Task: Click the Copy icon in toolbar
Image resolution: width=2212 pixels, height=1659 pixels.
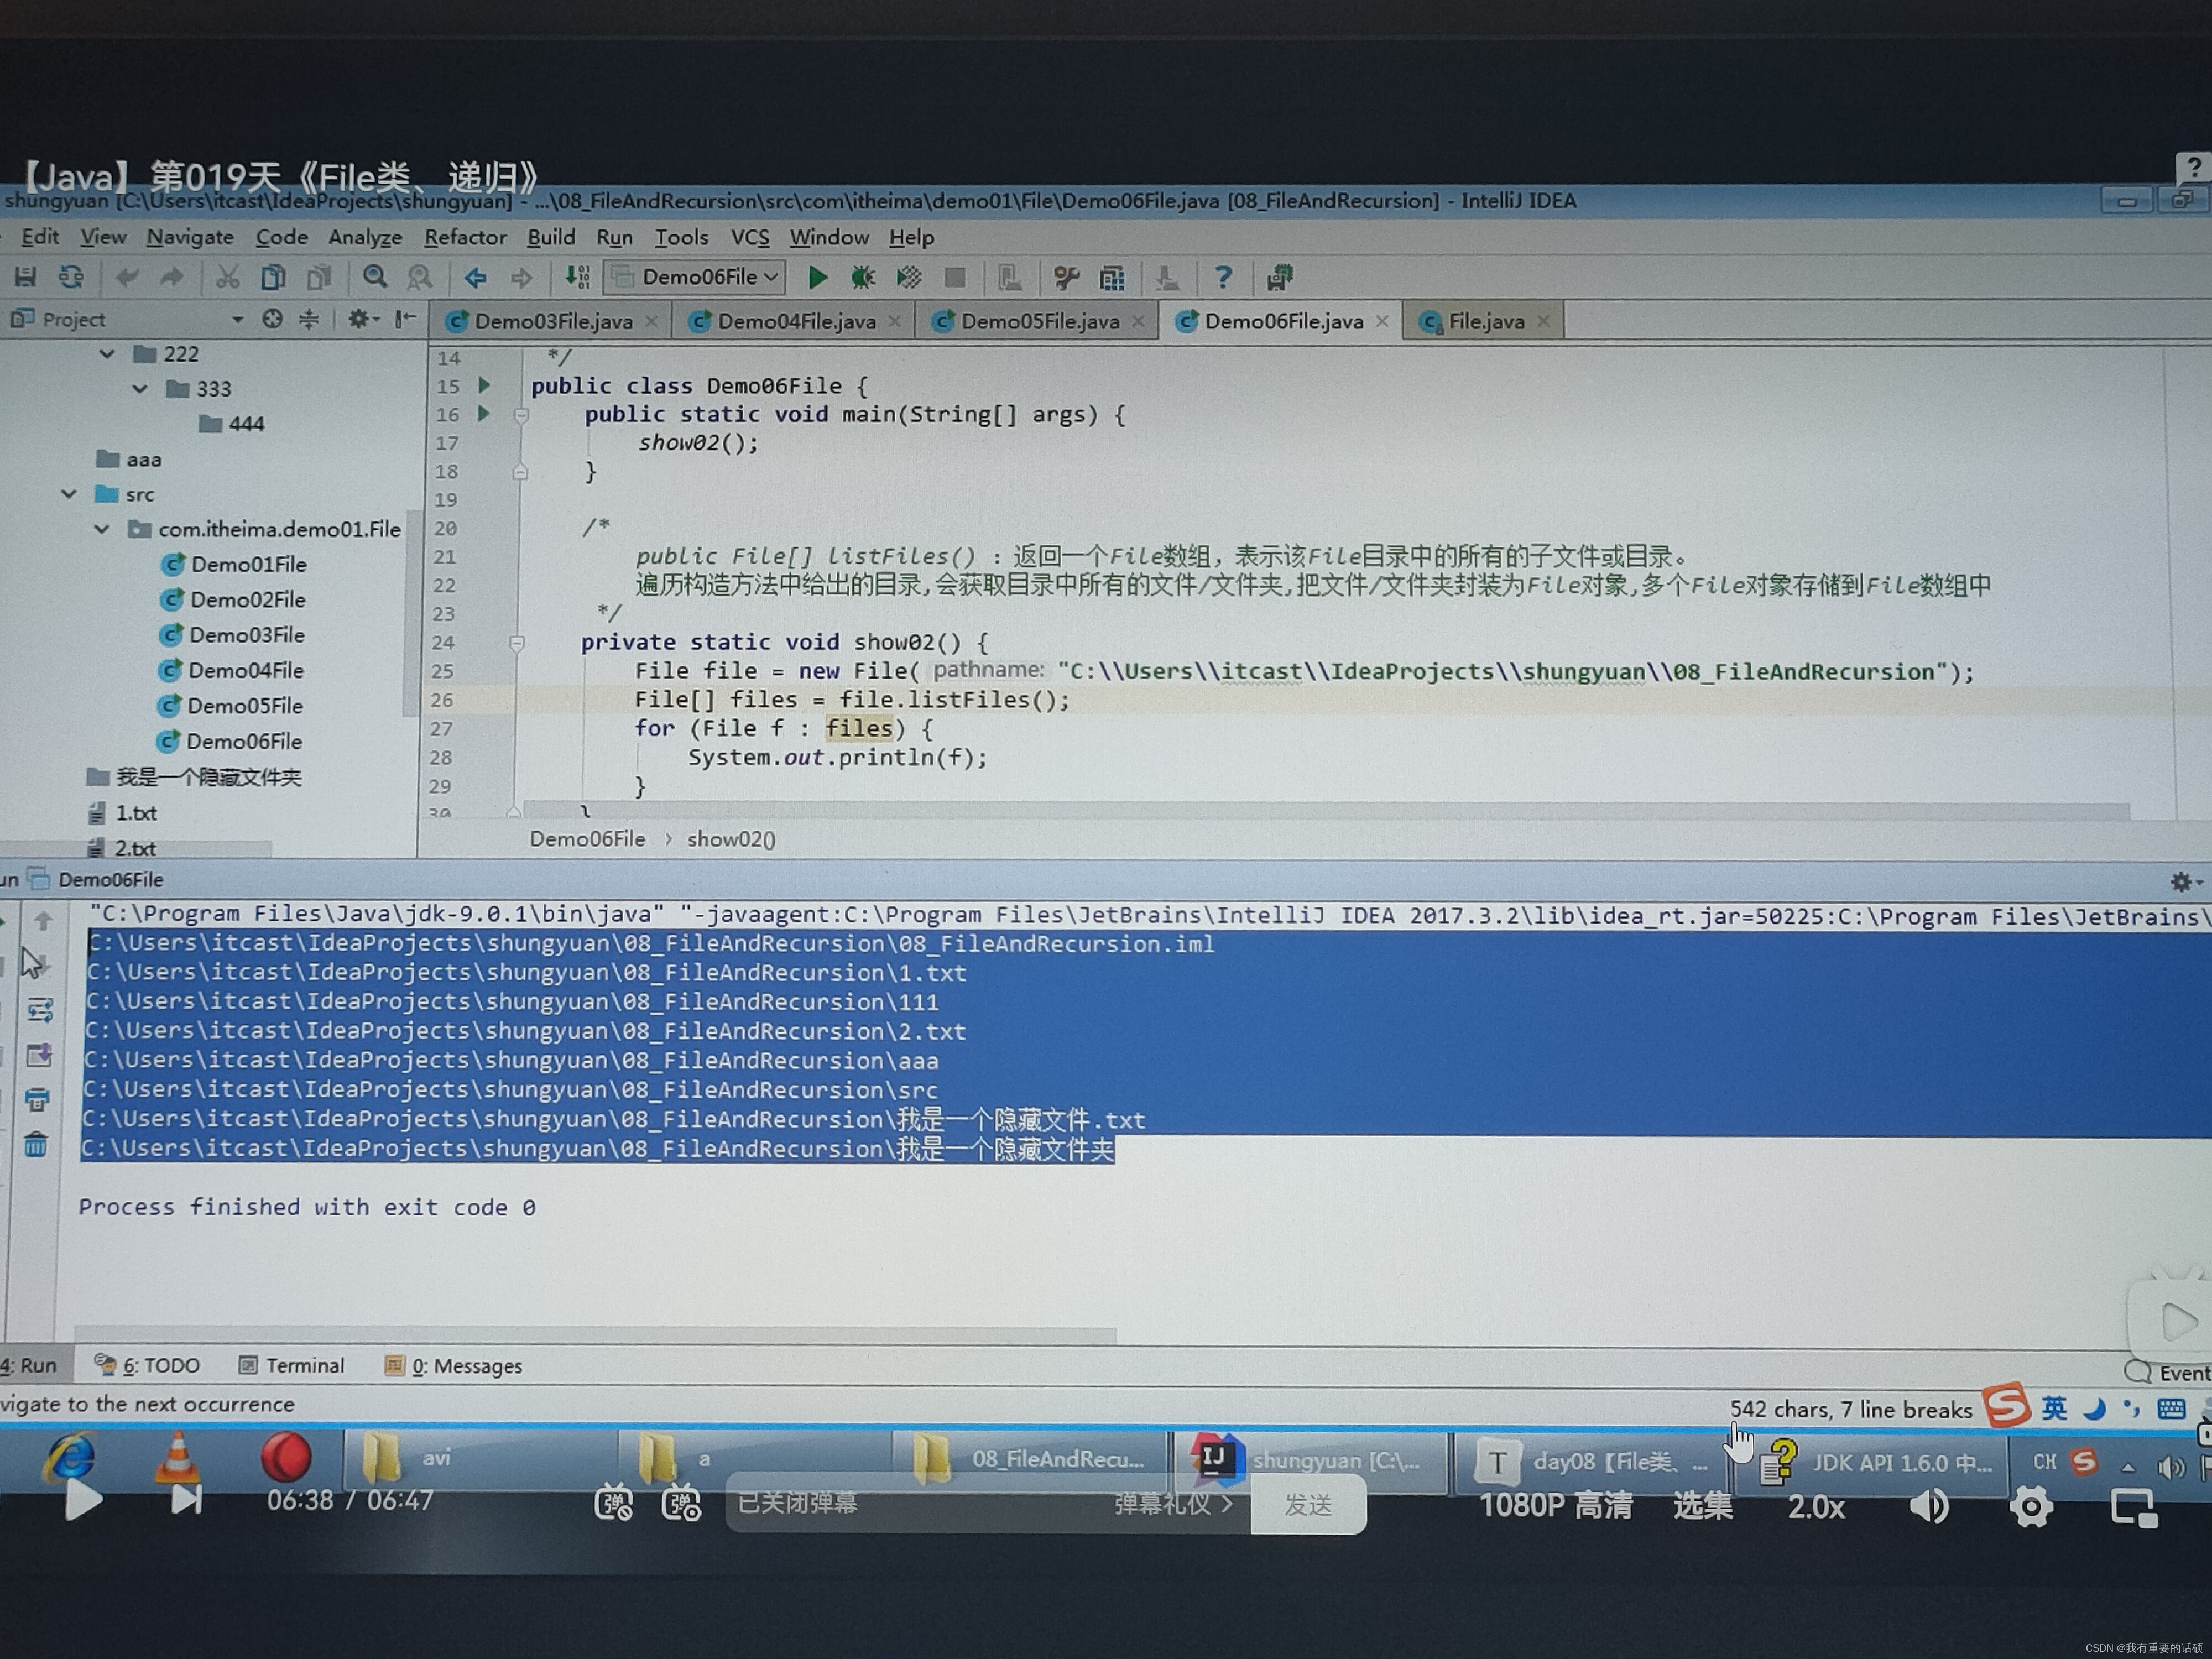Action: click(x=273, y=277)
